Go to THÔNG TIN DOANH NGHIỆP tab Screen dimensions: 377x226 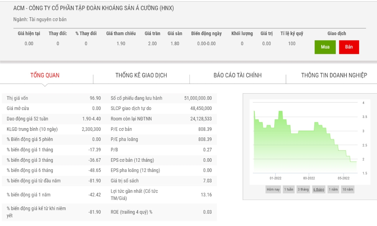[334, 75]
